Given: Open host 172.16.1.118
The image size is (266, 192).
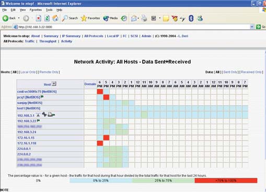Looking at the screenshot, I should coord(27,143).
